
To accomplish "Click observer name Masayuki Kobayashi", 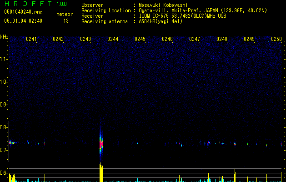I will [163, 5].
